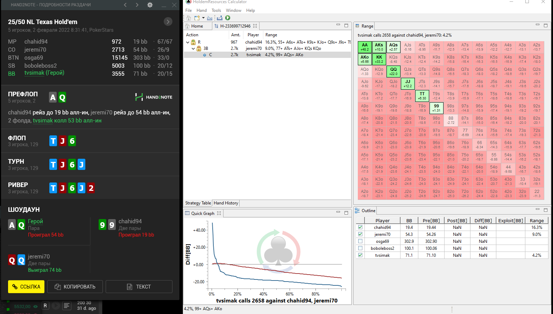Click the Home toolbar icon in HoldemResources
This screenshot has width=553, height=314.
point(189,18)
